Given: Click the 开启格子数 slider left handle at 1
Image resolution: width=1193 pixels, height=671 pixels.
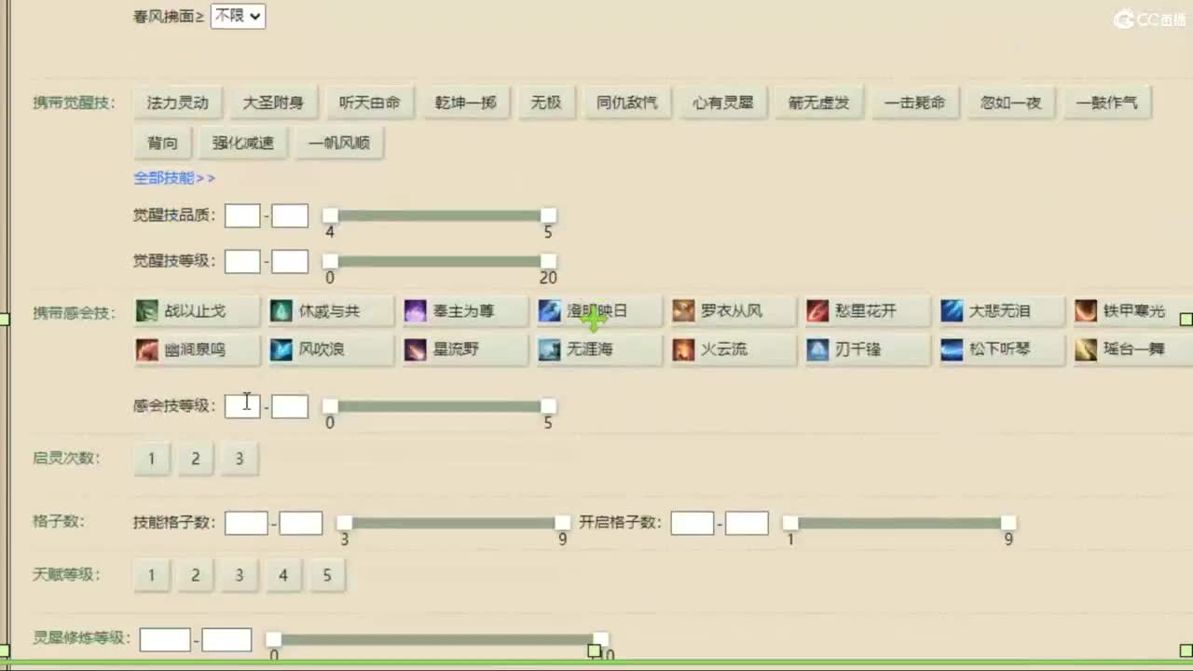Looking at the screenshot, I should pyautogui.click(x=790, y=523).
